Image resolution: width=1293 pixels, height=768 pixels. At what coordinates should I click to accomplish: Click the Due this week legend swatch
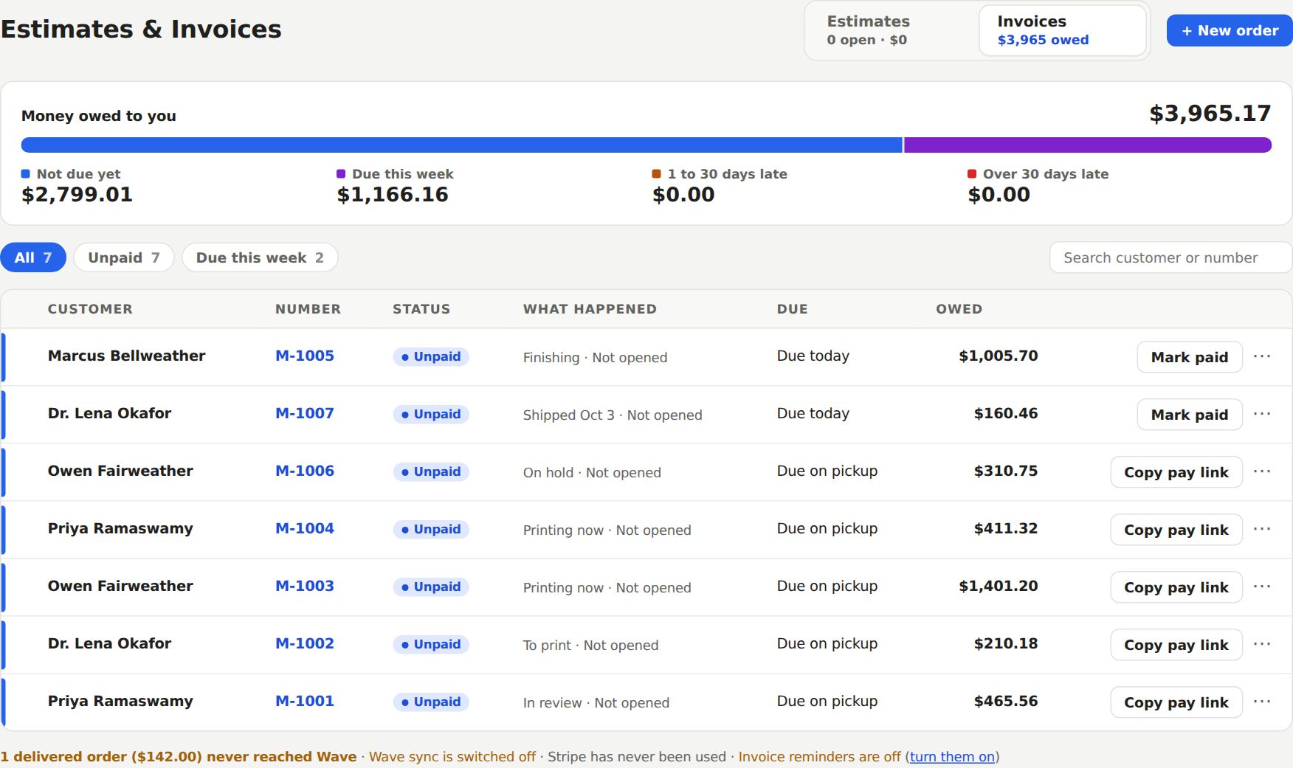[341, 174]
